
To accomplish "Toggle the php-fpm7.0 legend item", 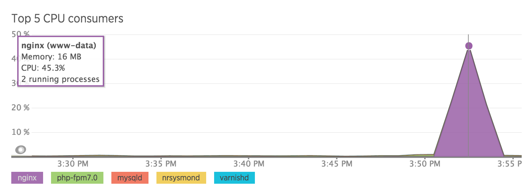I will pos(77,178).
